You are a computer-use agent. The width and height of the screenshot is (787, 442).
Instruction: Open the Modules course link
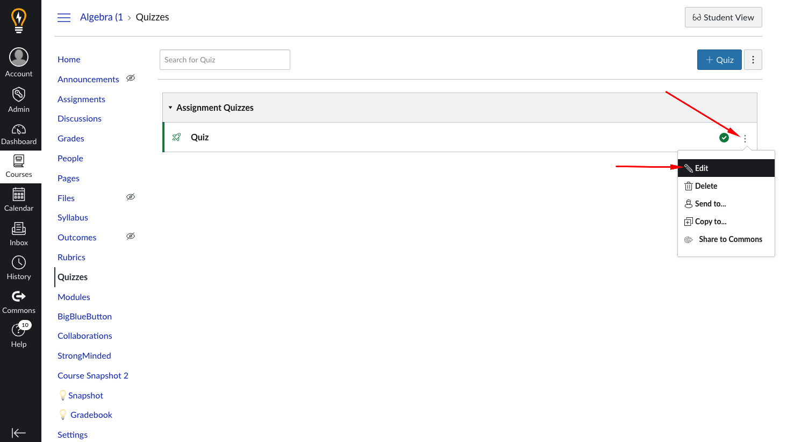click(x=74, y=297)
